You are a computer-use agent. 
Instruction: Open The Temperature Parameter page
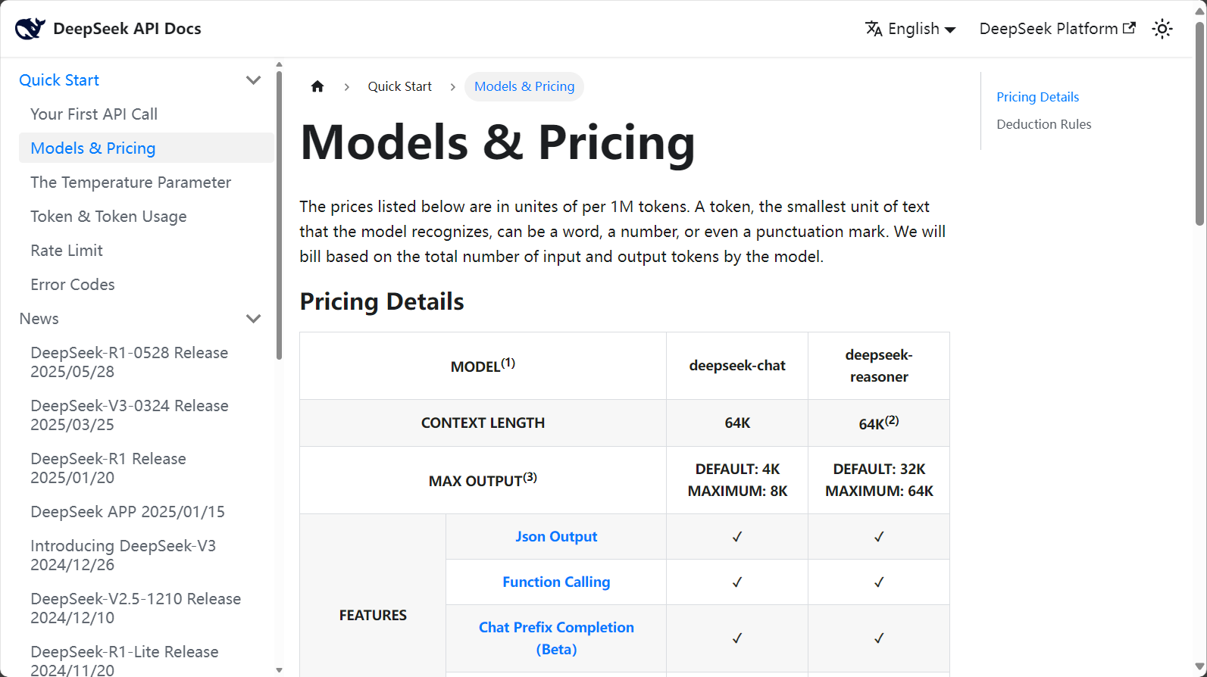(130, 183)
